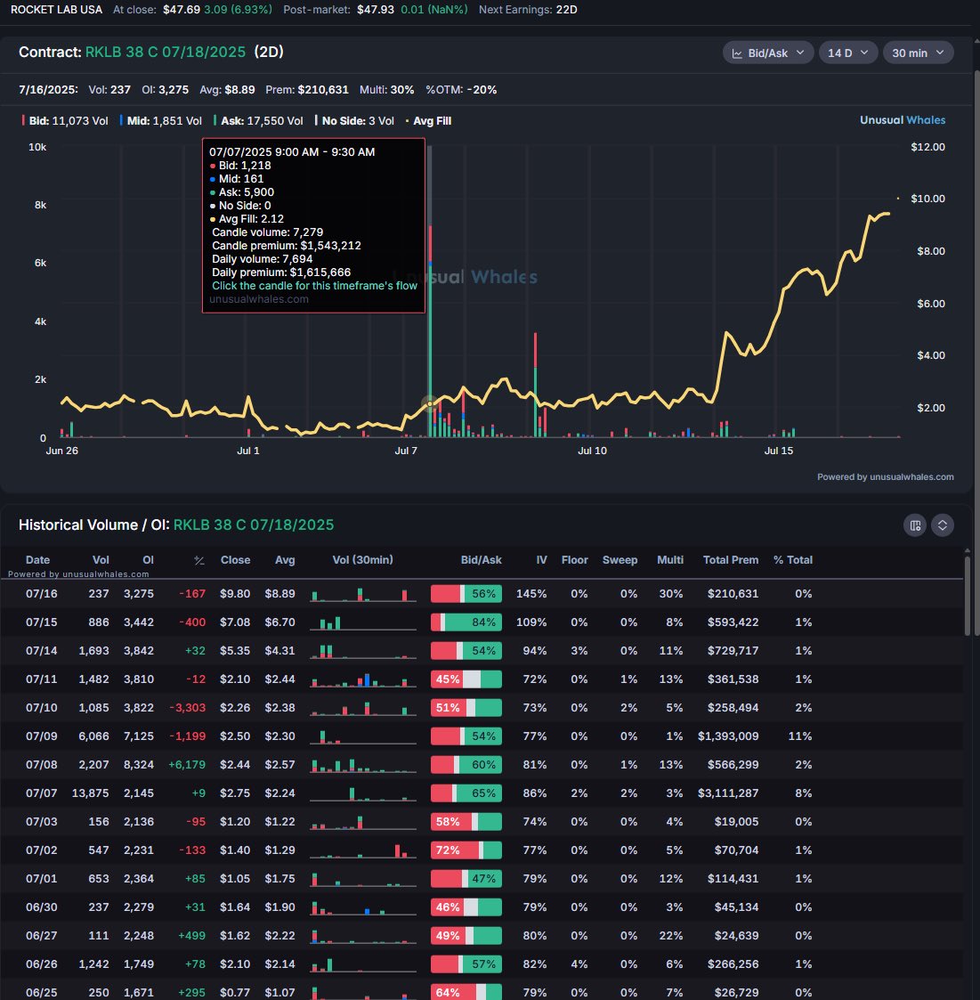Viewport: 980px width, 1000px height.
Task: Click the column layout icon in Historical Volume
Action: pyautogui.click(x=915, y=525)
